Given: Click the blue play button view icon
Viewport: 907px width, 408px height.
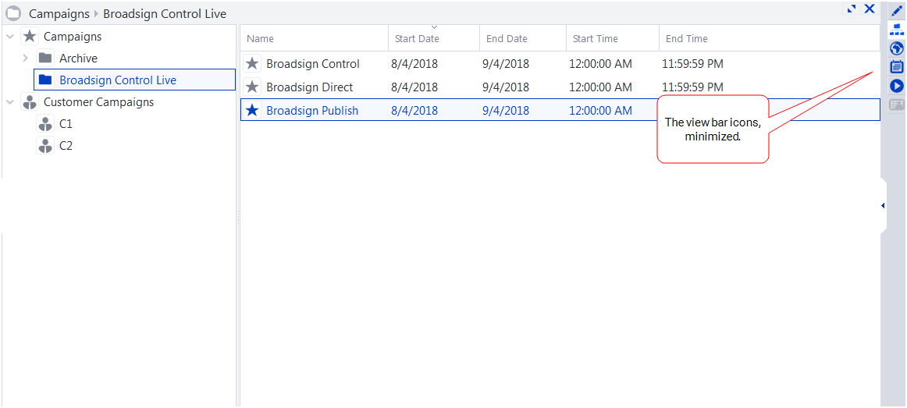Looking at the screenshot, I should click(896, 86).
